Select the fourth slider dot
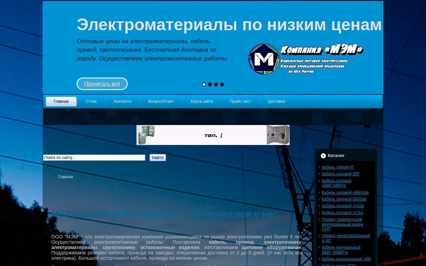Screen dimensions: 426x266 click(222, 84)
